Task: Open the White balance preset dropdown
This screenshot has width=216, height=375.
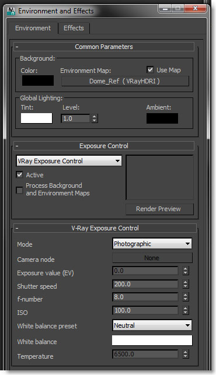Action: pyautogui.click(x=152, y=325)
